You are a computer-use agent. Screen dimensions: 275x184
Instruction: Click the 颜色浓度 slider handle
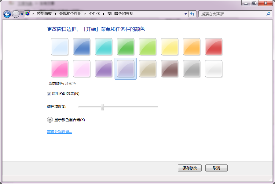102,107
